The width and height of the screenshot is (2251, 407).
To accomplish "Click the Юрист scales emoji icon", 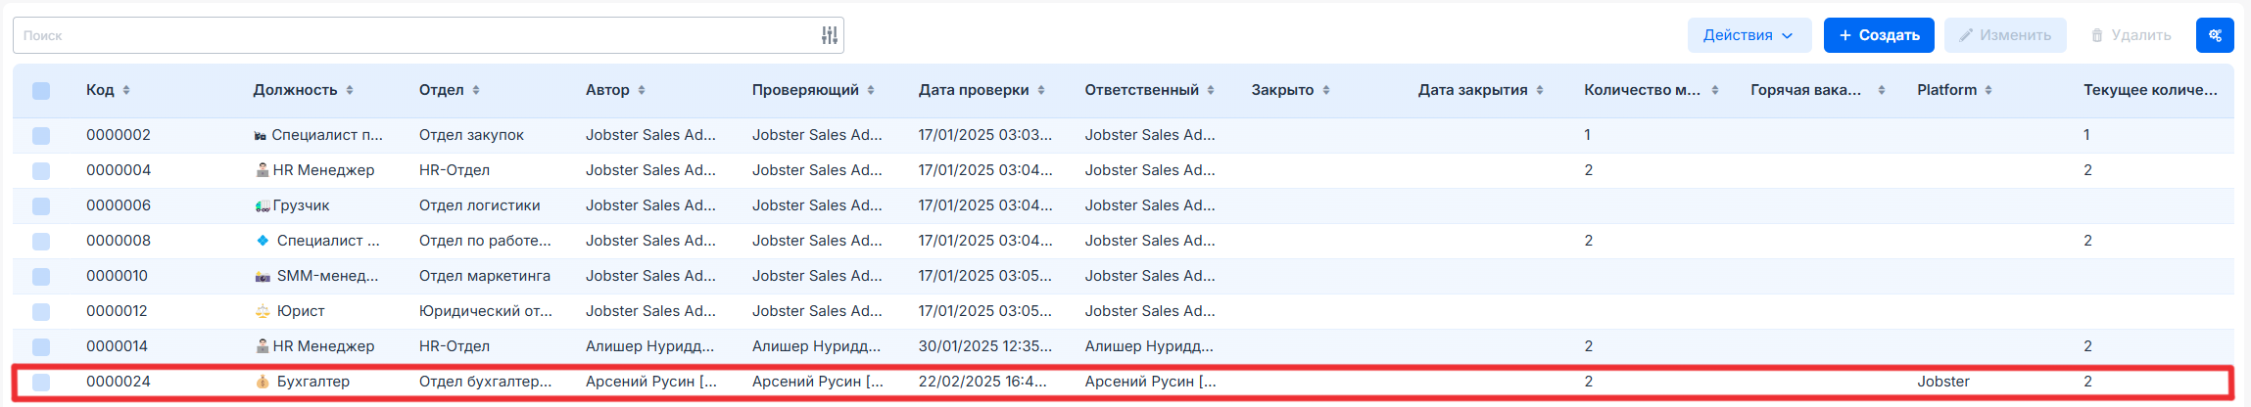I will tap(263, 311).
